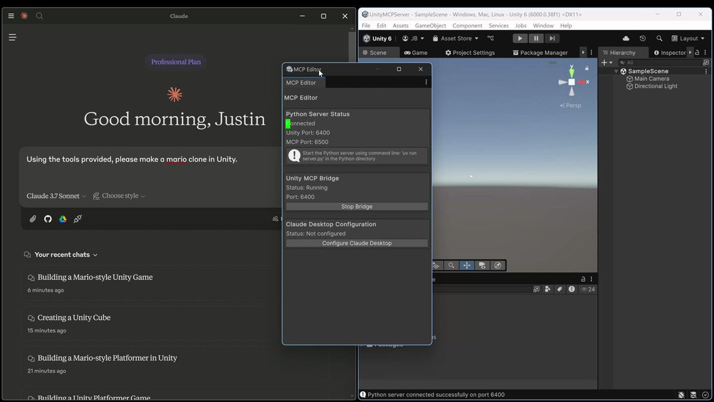Select the move tool in Scene overlay toolbar
The width and height of the screenshot is (714, 402).
pos(466,266)
